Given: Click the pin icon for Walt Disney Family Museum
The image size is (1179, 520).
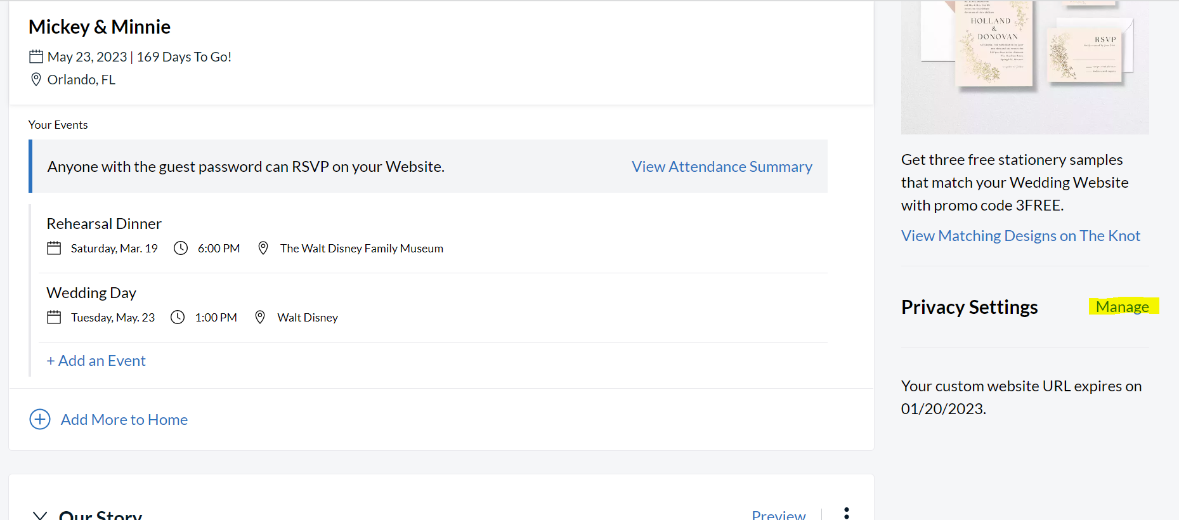Looking at the screenshot, I should click(263, 249).
